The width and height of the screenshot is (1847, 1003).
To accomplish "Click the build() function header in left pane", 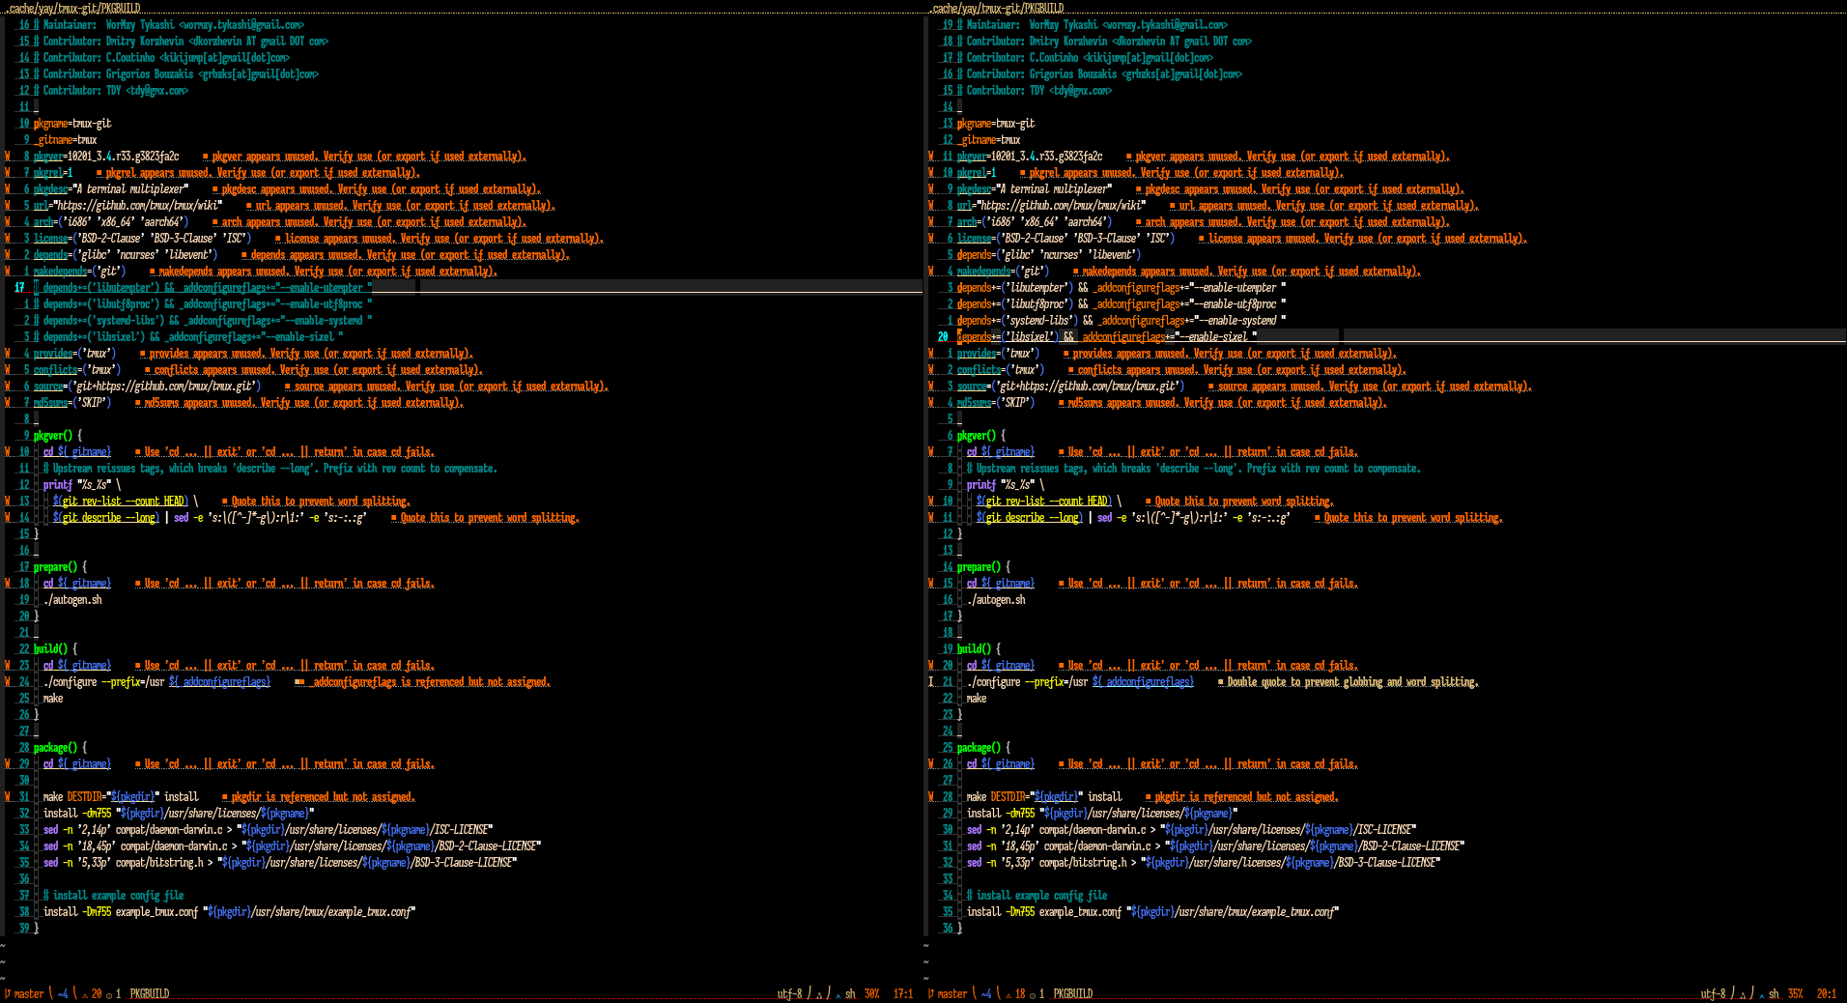I will pyautogui.click(x=56, y=649).
